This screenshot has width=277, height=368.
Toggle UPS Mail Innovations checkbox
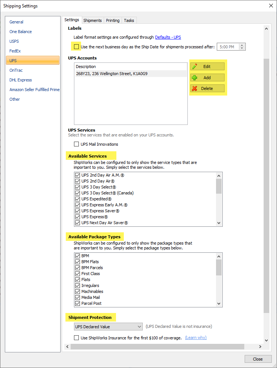(x=76, y=144)
